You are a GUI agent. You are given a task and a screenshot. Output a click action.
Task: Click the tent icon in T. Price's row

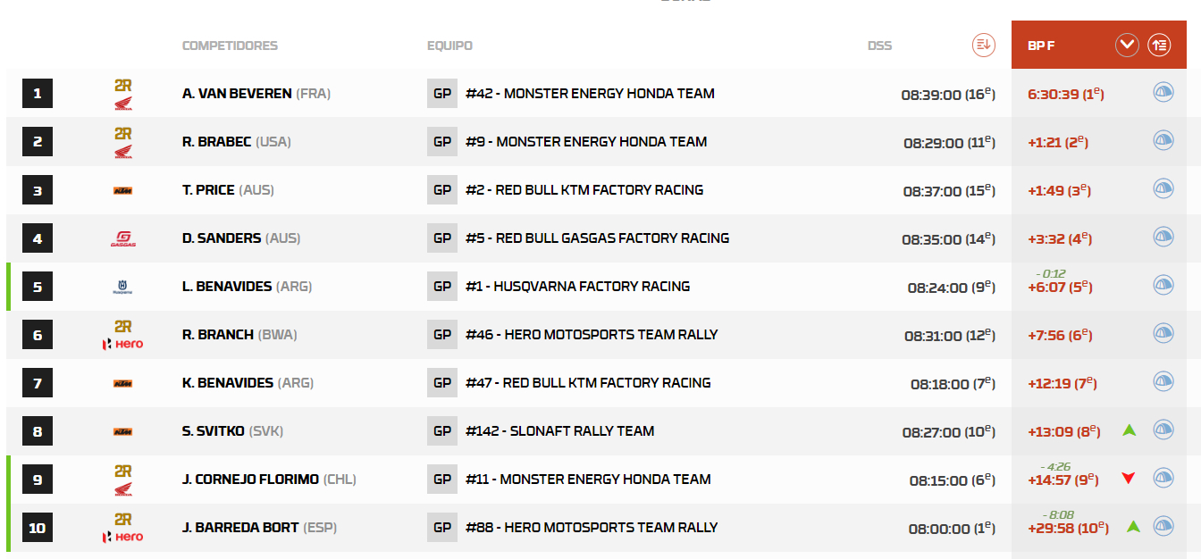click(1163, 188)
